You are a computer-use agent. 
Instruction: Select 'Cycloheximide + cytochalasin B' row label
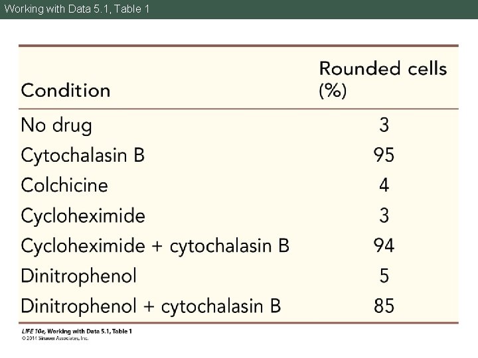[155, 246]
